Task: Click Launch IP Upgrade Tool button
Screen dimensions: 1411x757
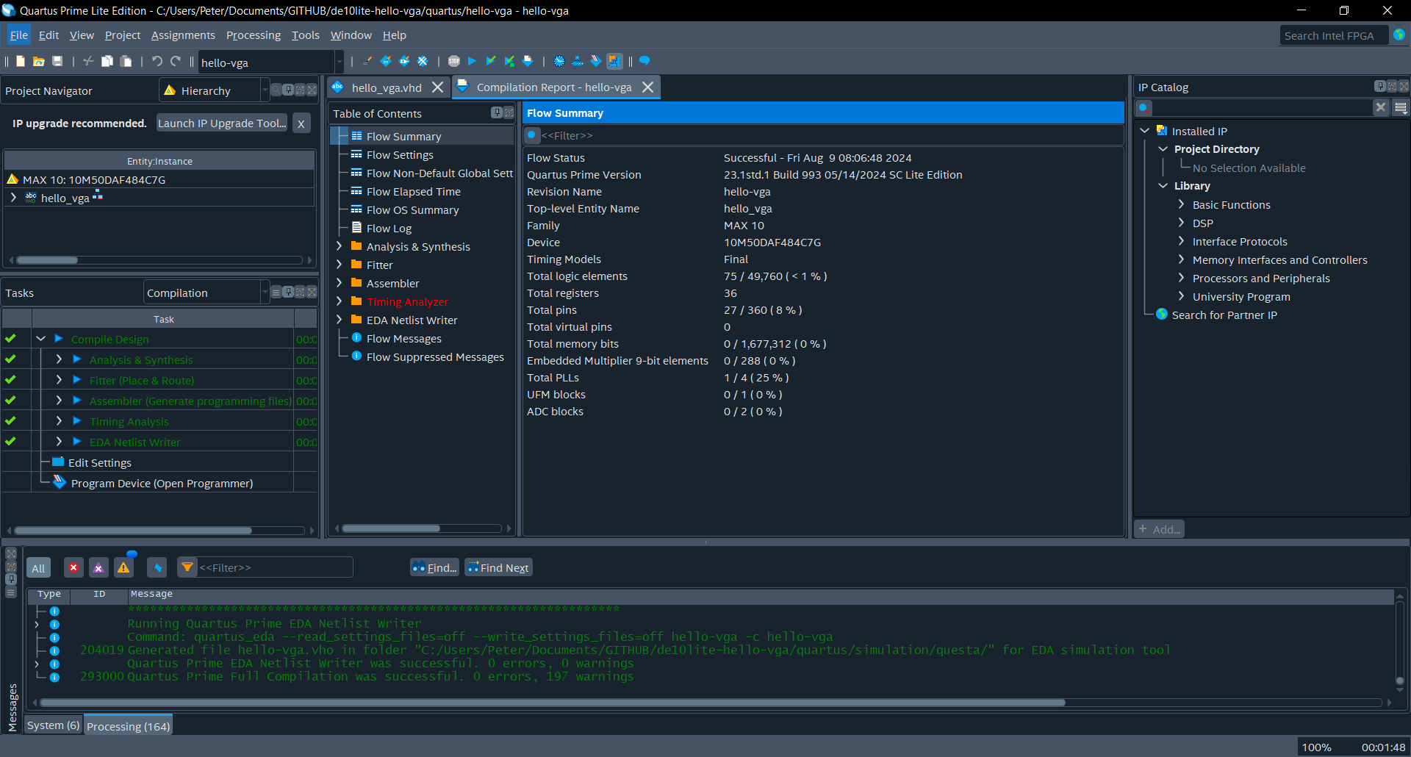Action: pyautogui.click(x=222, y=123)
